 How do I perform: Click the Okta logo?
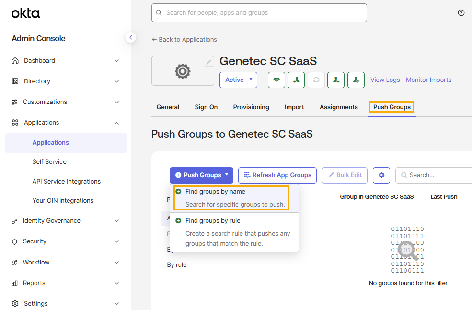(25, 13)
